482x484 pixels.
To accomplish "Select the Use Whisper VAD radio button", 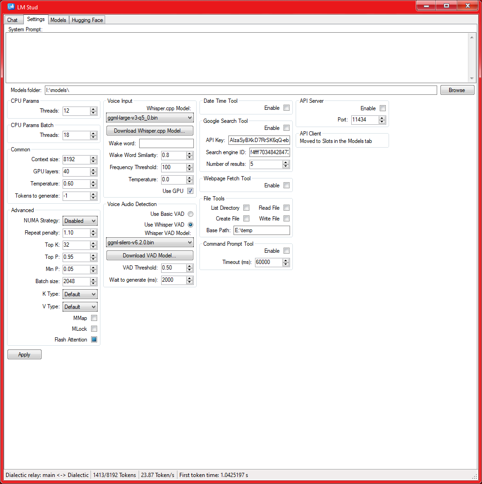I will [x=191, y=225].
